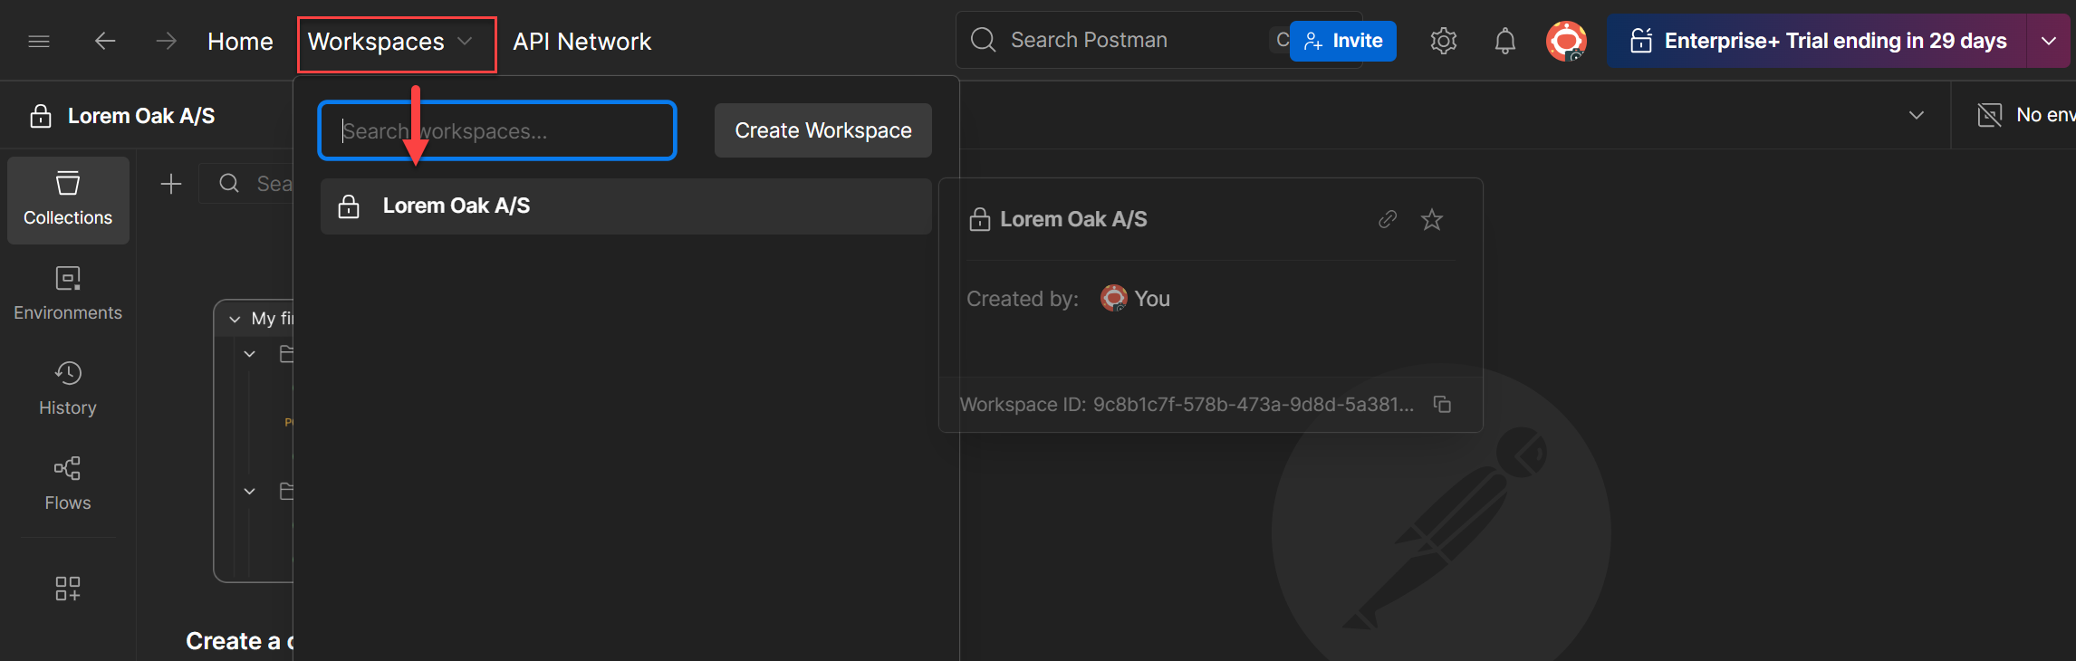Click the chevron left of No environment

point(1917,115)
